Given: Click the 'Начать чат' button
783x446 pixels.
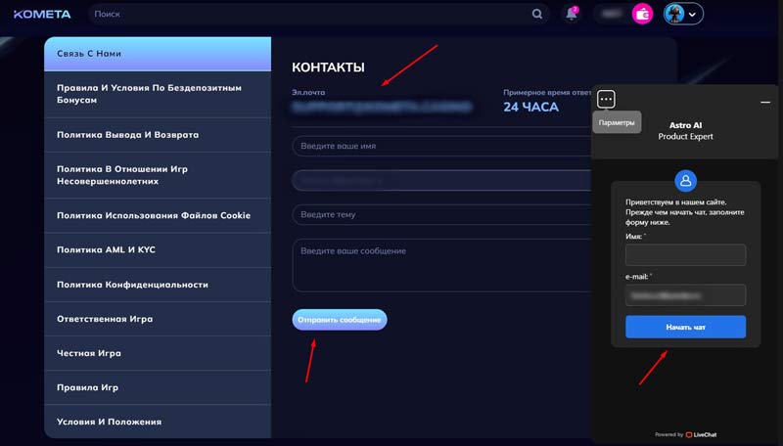Looking at the screenshot, I should pyautogui.click(x=685, y=327).
